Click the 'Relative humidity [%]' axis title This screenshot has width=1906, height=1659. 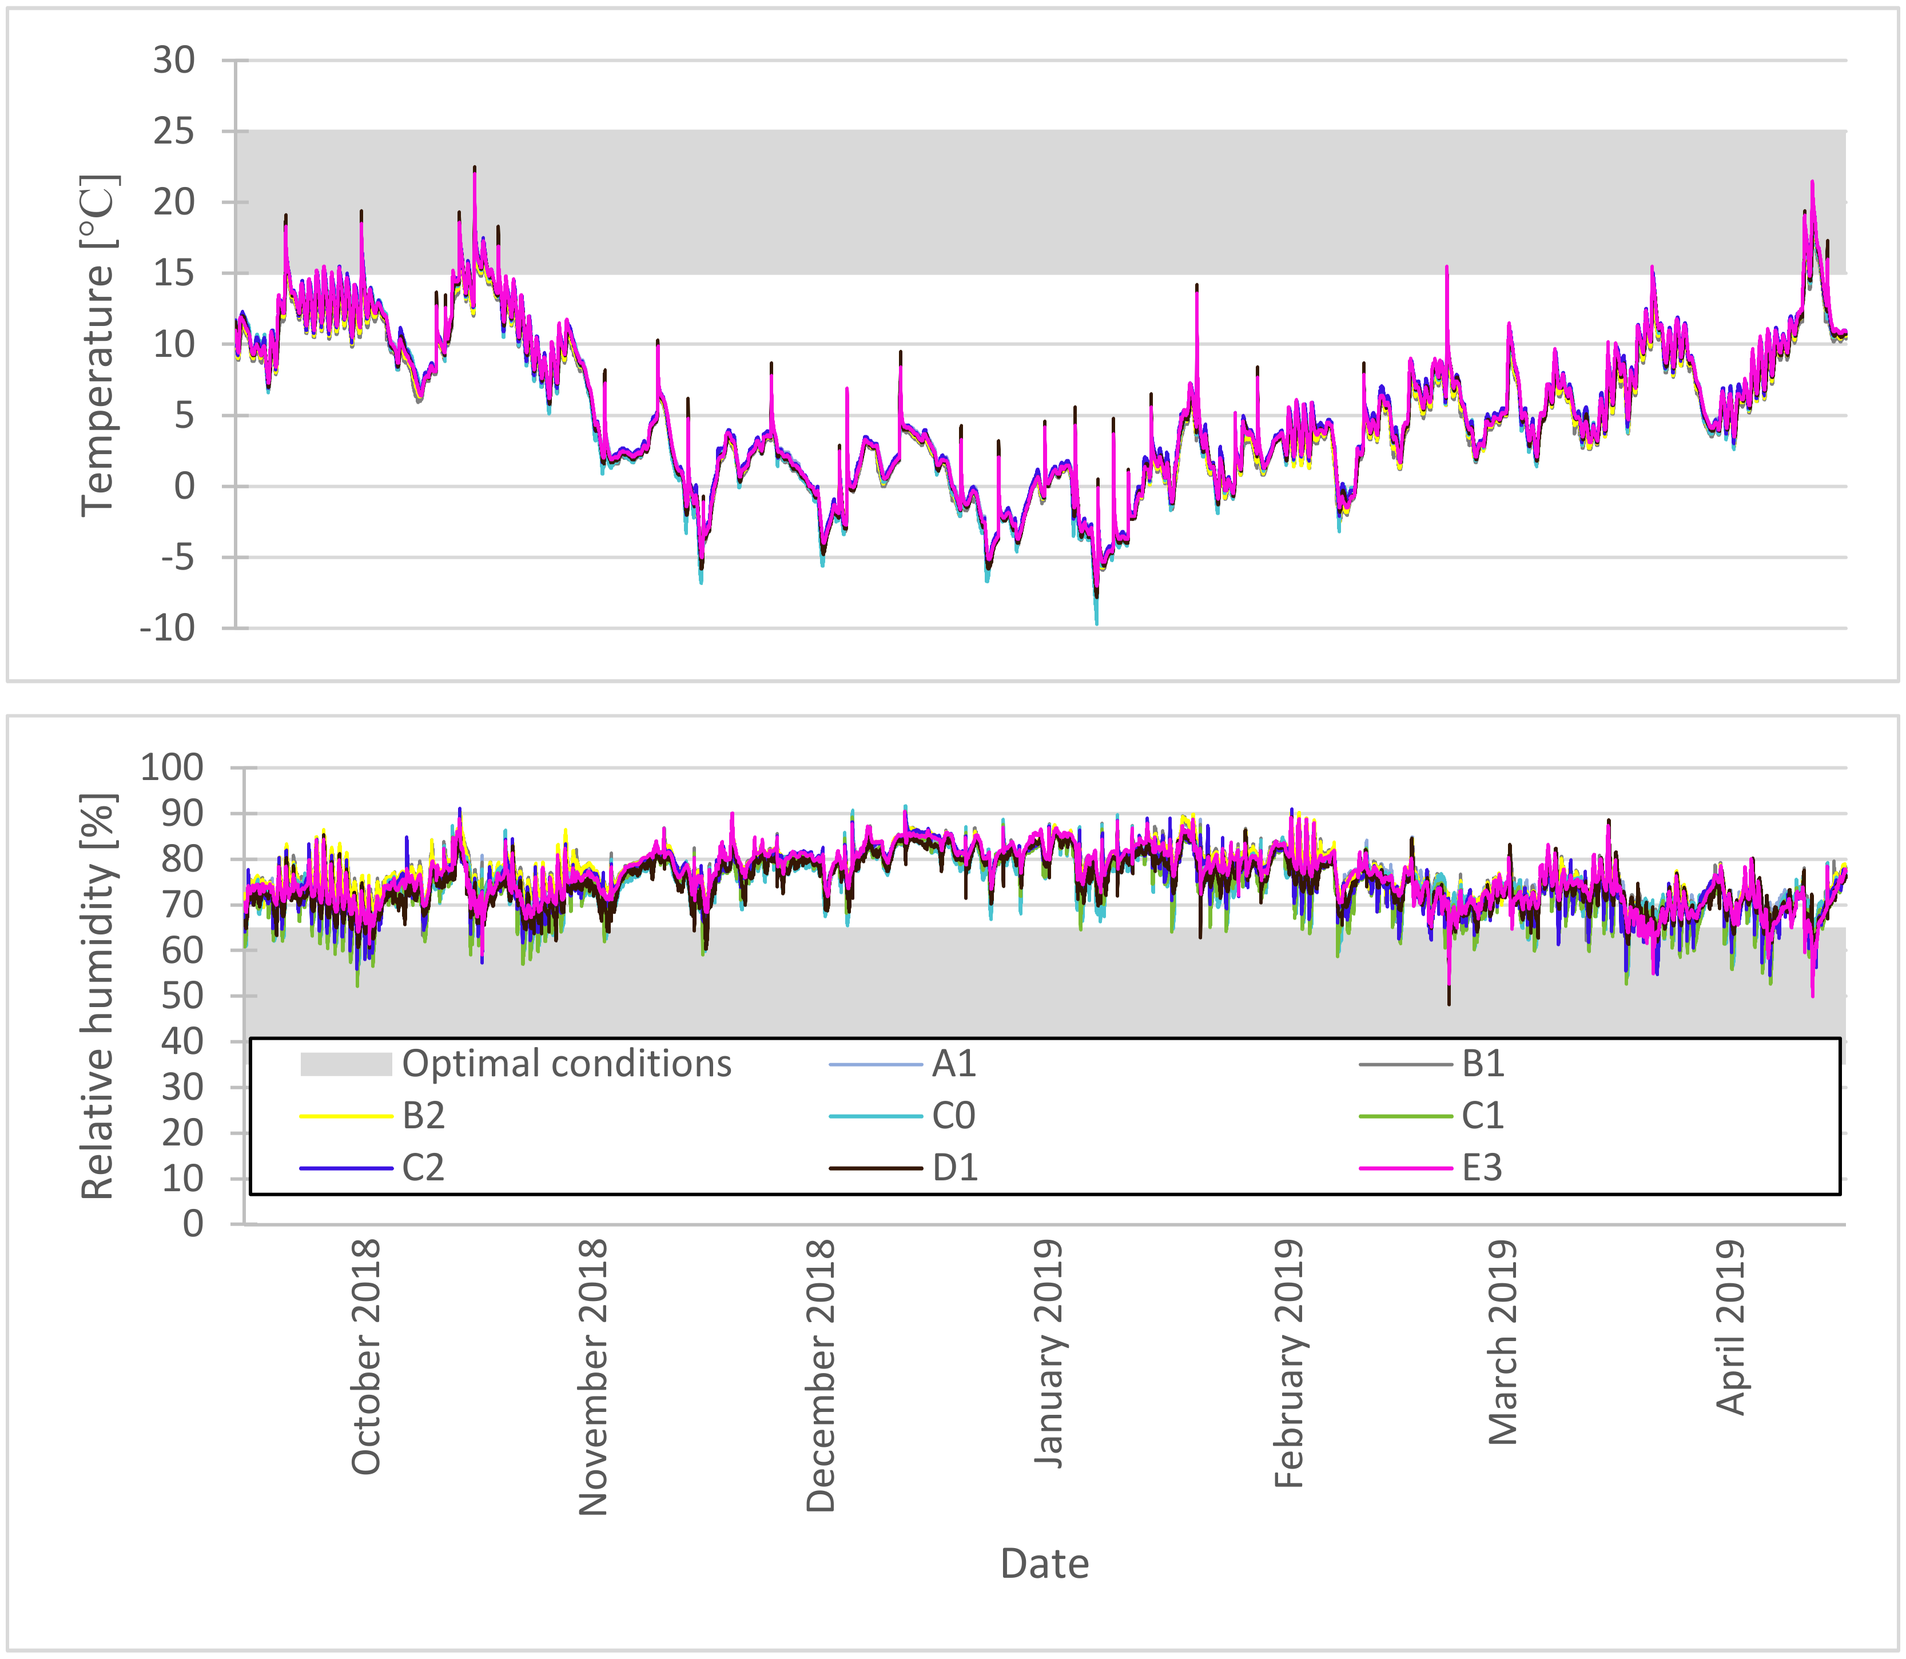pyautogui.click(x=98, y=997)
